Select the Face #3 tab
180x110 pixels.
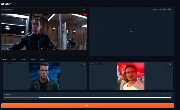click(x=23, y=60)
